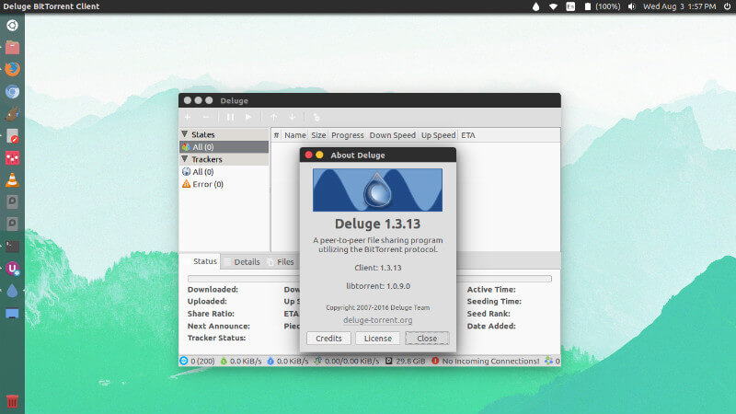The width and height of the screenshot is (736, 414).
Task: Open the Credits dialog
Action: pos(328,339)
